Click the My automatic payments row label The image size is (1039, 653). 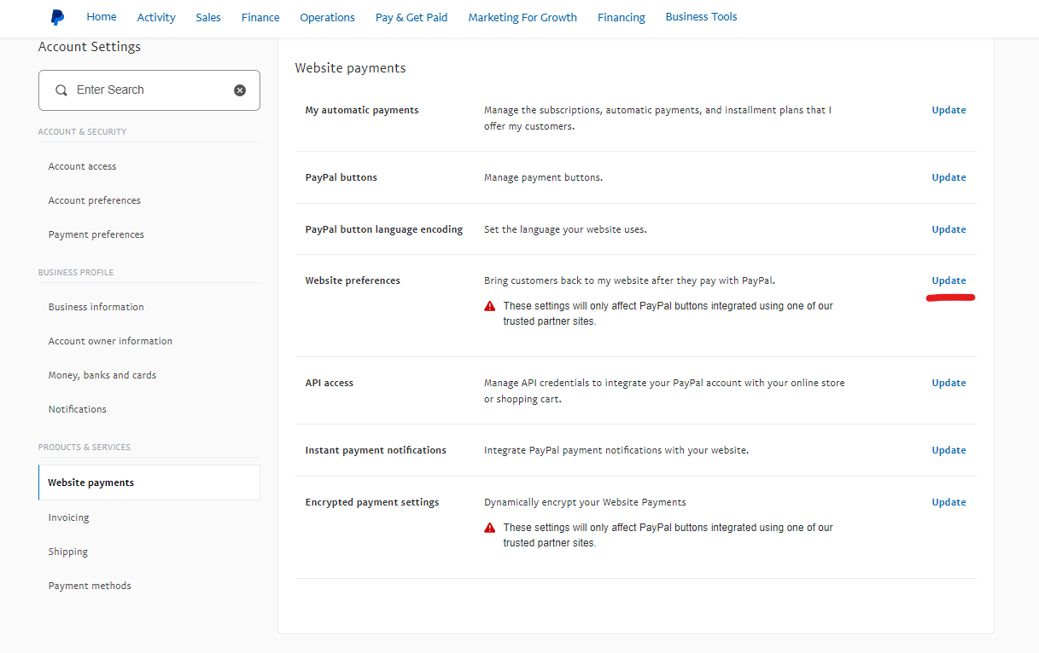[x=362, y=110]
